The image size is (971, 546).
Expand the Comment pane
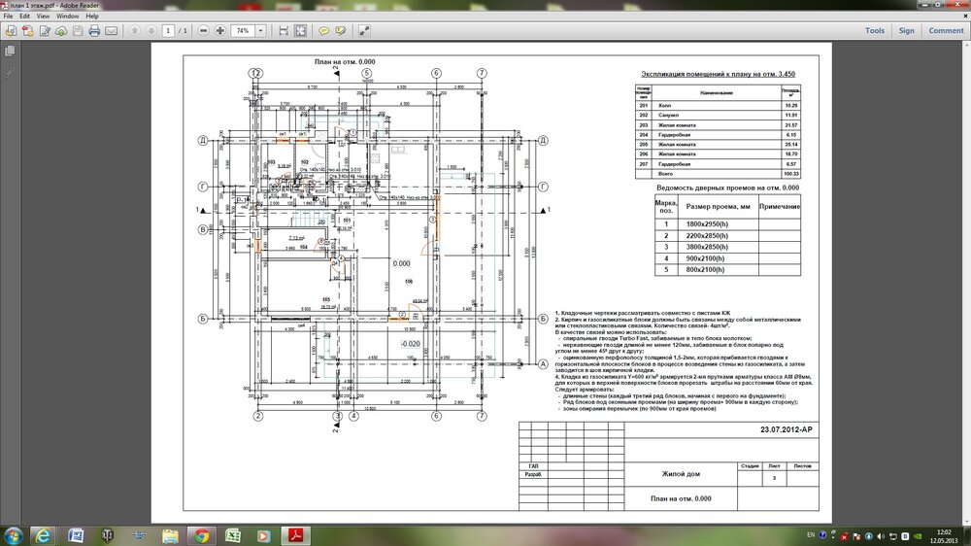tap(946, 31)
